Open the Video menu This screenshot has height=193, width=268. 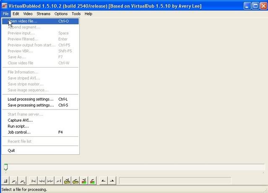28,14
